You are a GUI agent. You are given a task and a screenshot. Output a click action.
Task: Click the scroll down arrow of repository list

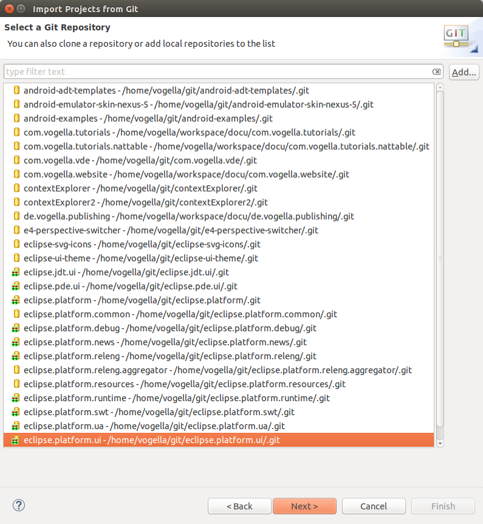pyautogui.click(x=440, y=444)
